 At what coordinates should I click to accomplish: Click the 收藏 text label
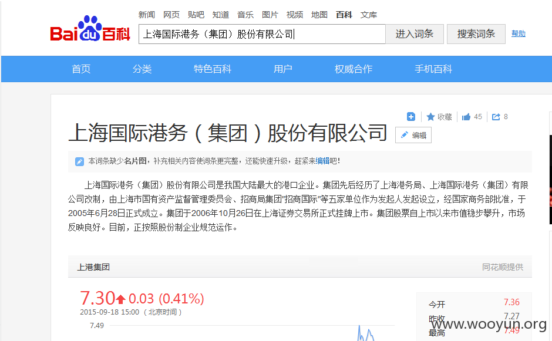445,117
